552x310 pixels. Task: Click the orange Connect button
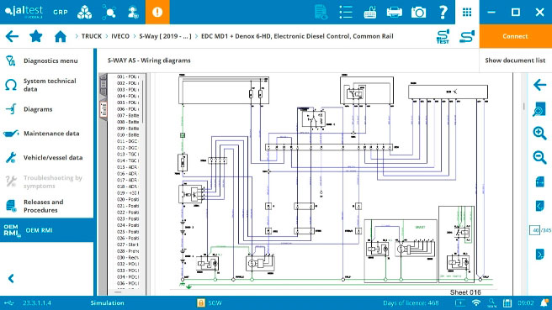[x=515, y=36]
